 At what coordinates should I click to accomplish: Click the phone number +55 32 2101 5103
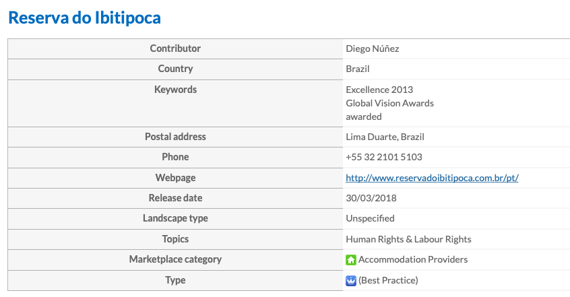tap(384, 157)
